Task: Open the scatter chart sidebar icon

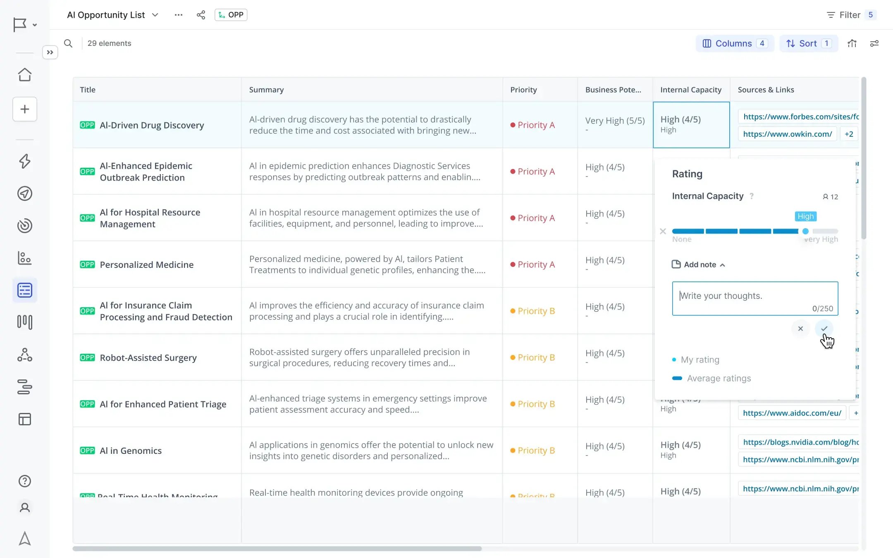Action: tap(25, 258)
